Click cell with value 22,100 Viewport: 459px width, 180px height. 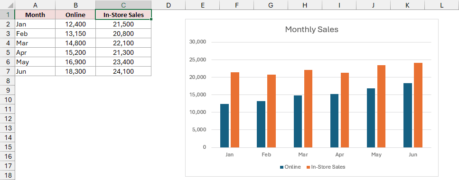click(x=123, y=43)
